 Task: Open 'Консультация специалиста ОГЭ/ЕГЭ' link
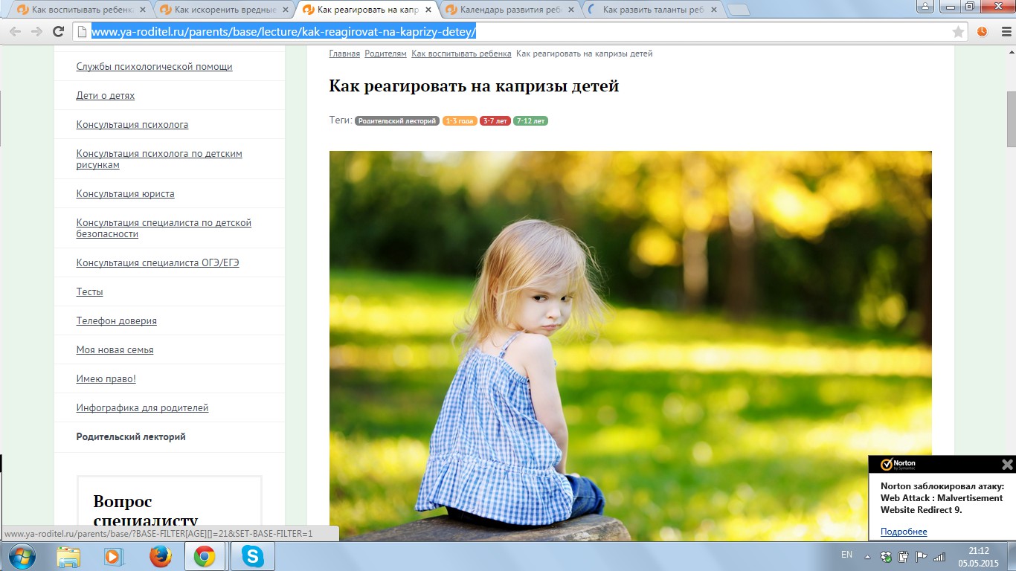158,263
